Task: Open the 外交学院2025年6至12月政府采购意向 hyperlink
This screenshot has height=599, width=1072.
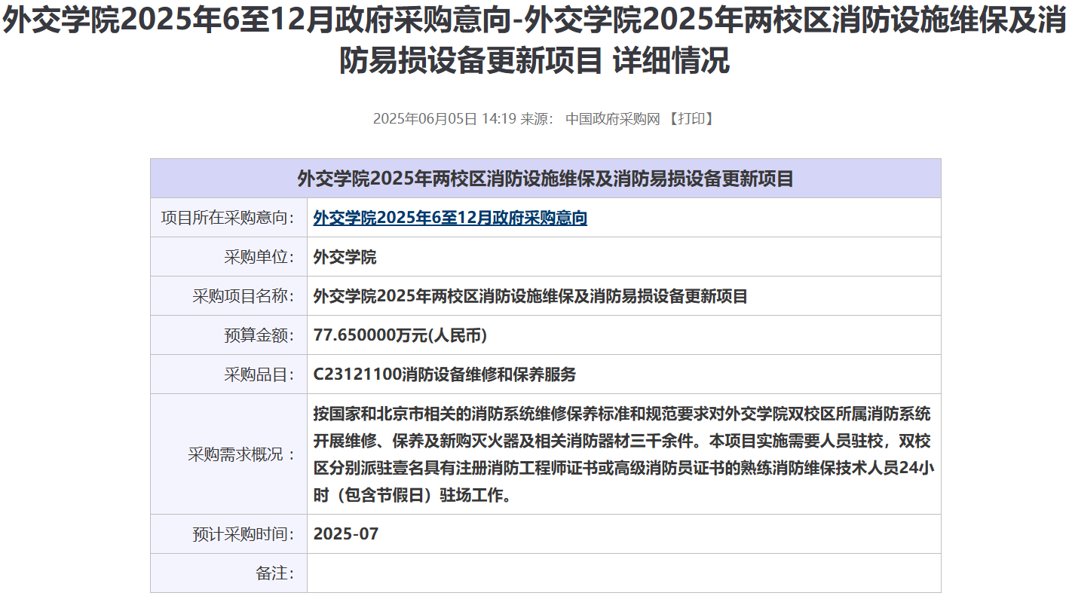Action: [x=450, y=219]
